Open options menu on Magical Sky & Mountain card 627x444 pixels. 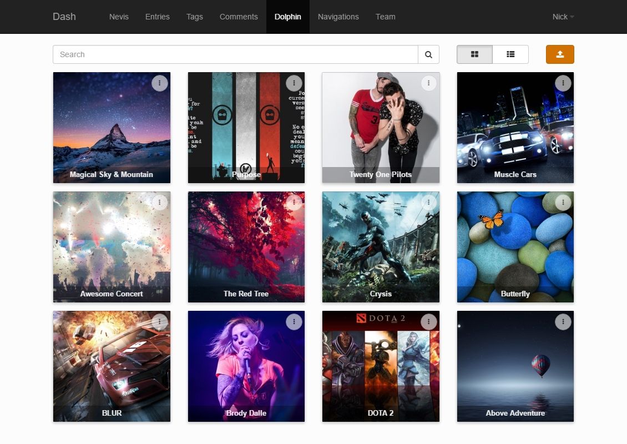(x=160, y=83)
